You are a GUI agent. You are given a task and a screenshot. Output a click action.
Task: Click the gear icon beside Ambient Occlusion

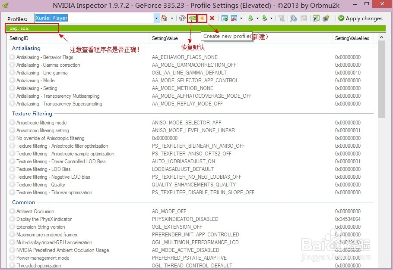[12, 211]
